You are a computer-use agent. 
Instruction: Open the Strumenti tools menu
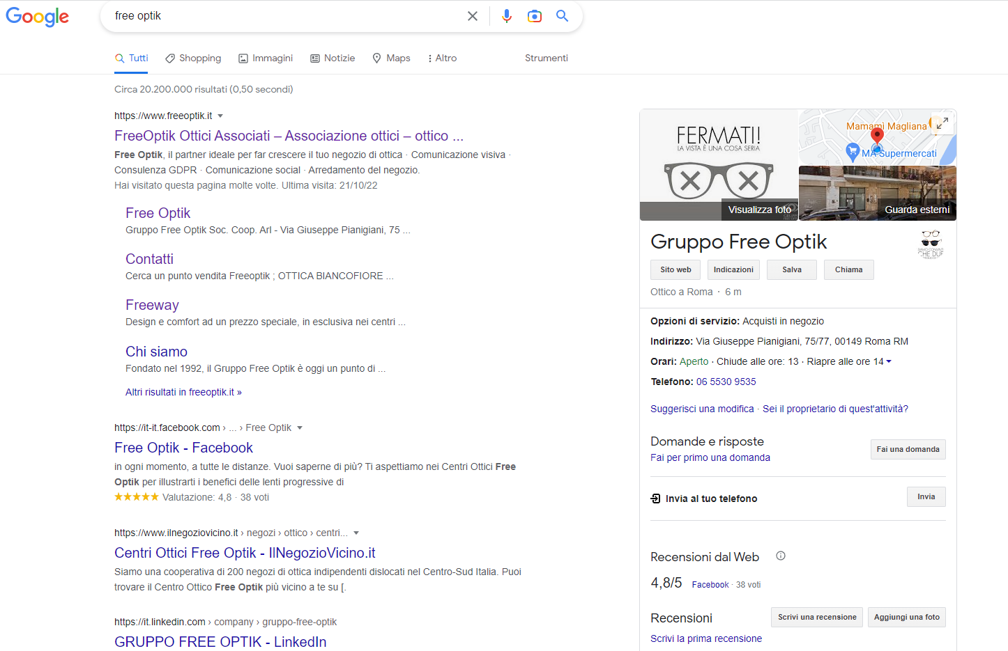click(546, 58)
